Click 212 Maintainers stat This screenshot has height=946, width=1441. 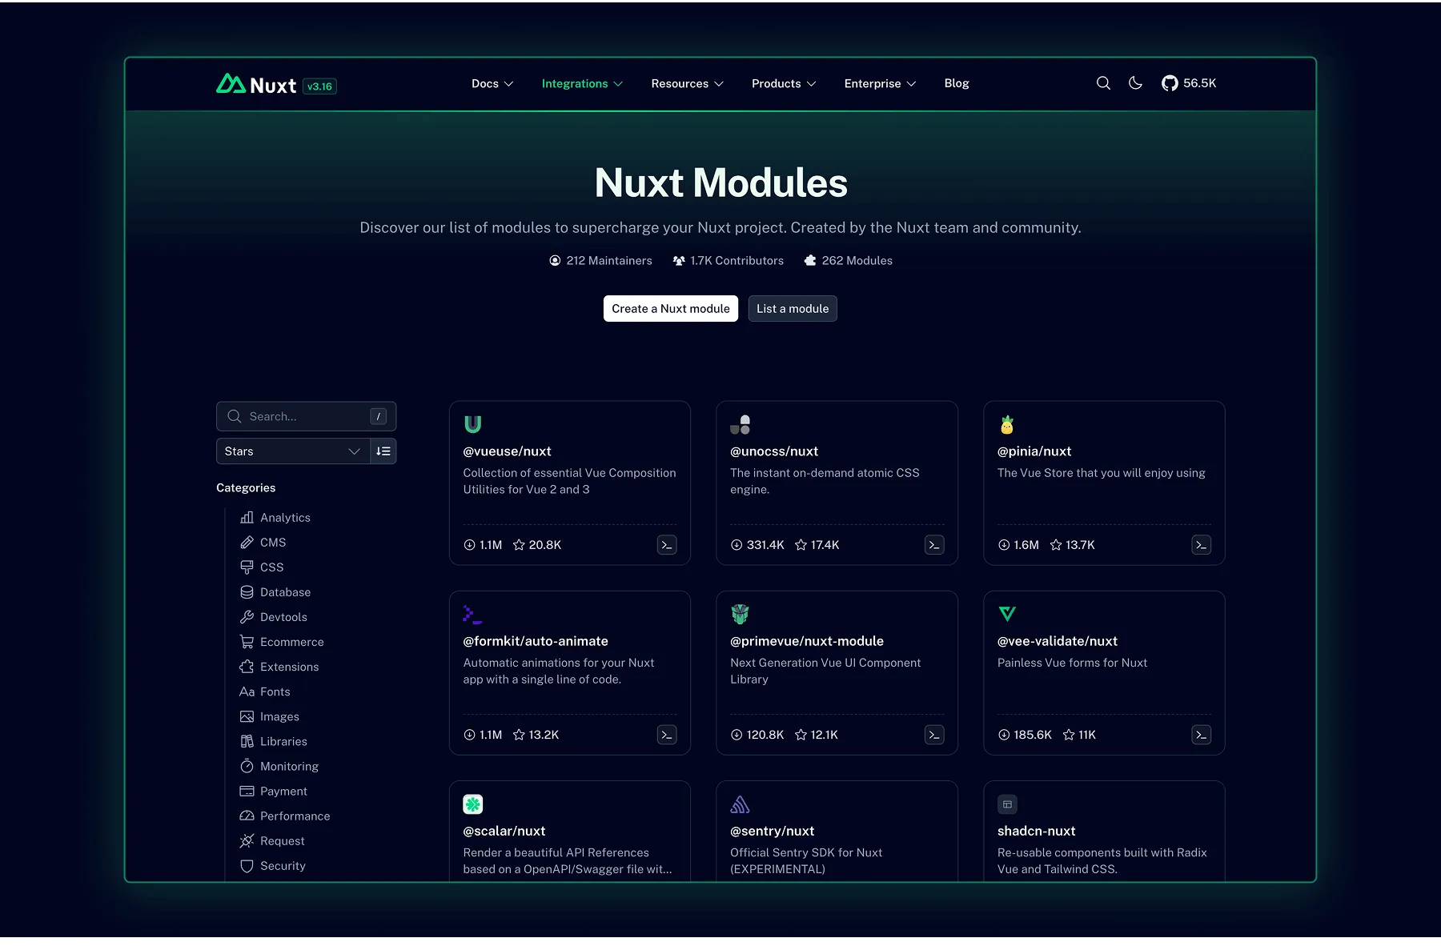click(x=600, y=261)
